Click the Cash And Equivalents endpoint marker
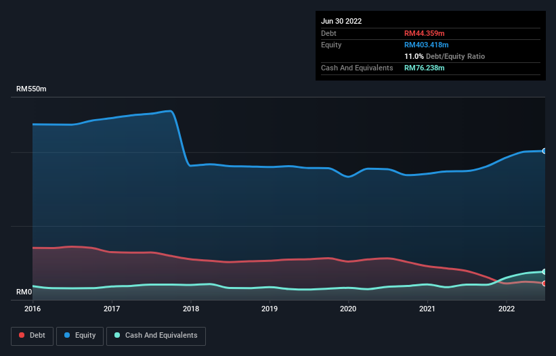The width and height of the screenshot is (556, 356). point(544,271)
